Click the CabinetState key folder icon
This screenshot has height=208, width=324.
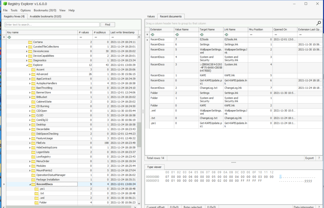point(33,102)
